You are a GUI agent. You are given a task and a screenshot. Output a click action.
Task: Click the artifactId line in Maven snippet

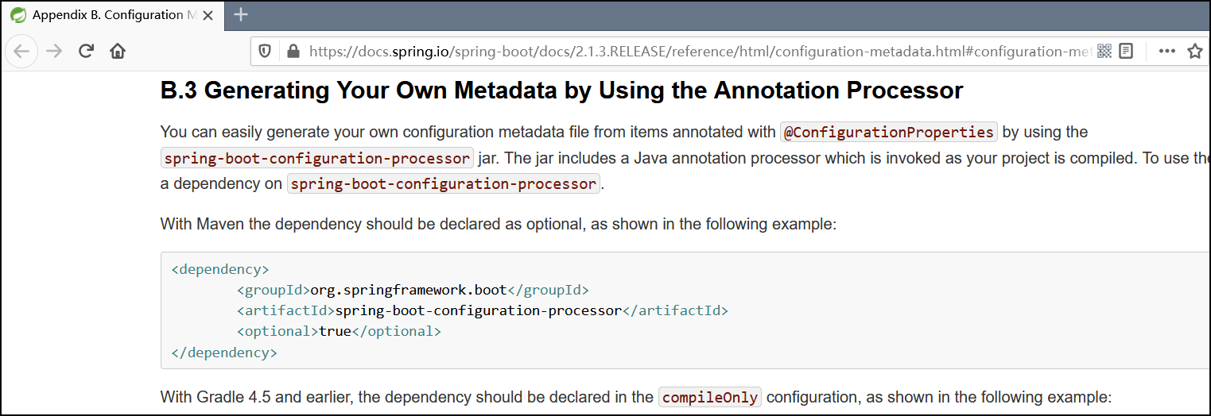(x=482, y=310)
